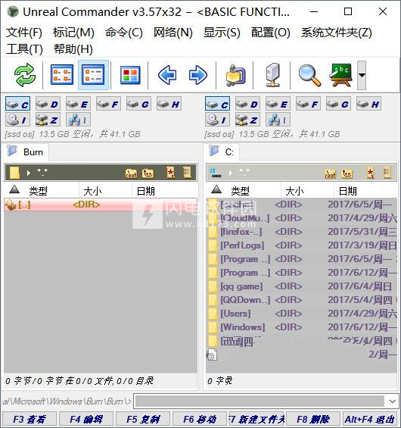The width and height of the screenshot is (401, 428).
Task: Expand the right panel path arrow
Action: [x=231, y=173]
